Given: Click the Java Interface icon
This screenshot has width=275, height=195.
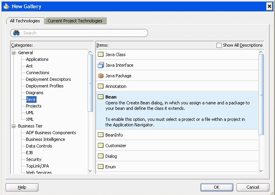Looking at the screenshot, I should coord(101,65).
